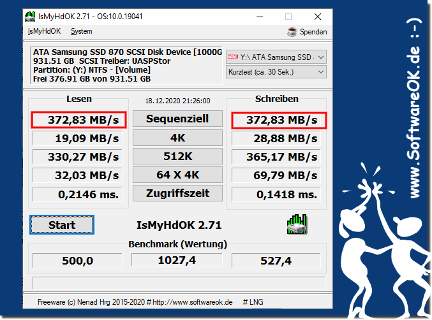Click the 69,79 MB/s write value
The width and height of the screenshot is (432, 320).
pyautogui.click(x=276, y=175)
